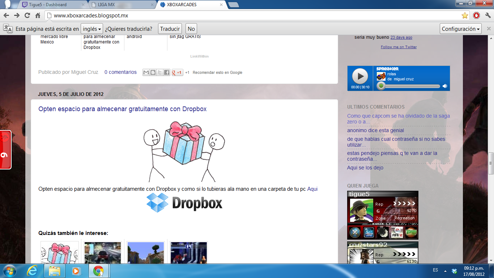Reload the current page
The image size is (494, 278).
[27, 16]
